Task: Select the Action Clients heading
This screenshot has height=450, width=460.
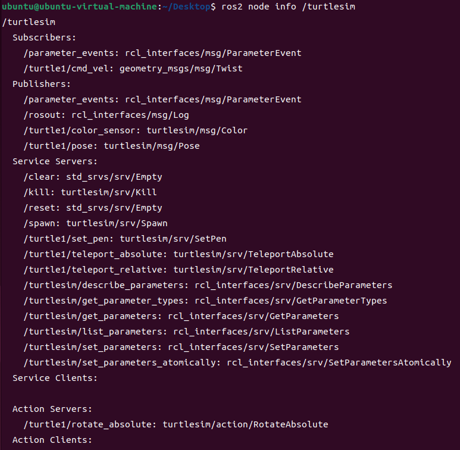Action: click(52, 440)
